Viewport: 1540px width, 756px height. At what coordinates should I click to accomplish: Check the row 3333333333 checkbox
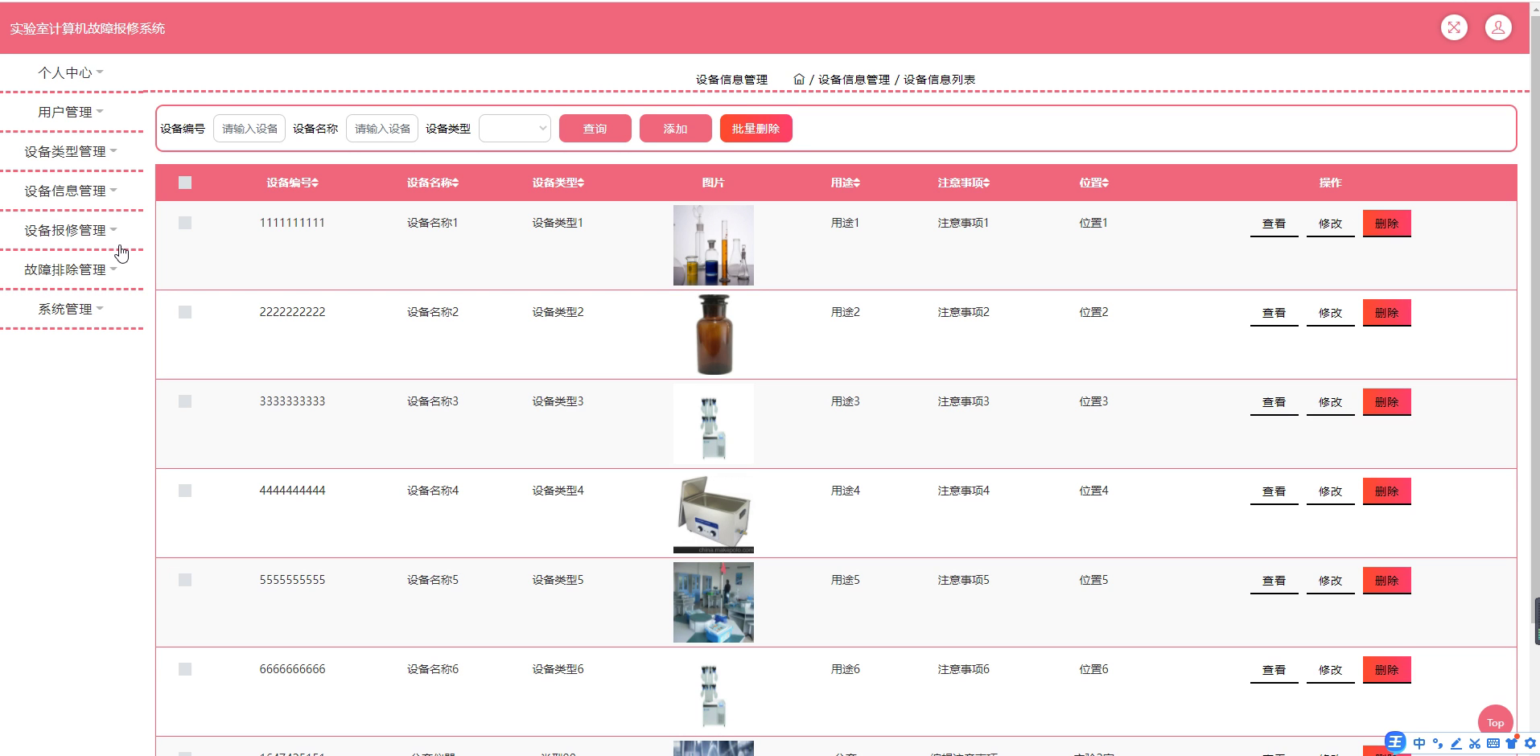pos(185,401)
